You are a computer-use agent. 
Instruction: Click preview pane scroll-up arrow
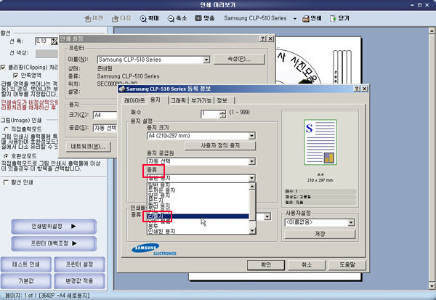[x=432, y=31]
